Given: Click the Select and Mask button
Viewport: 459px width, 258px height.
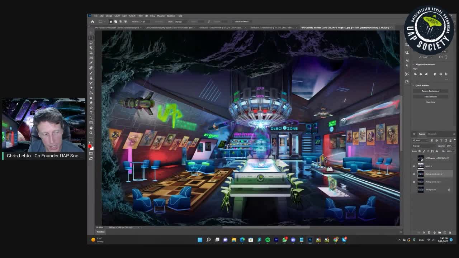Looking at the screenshot, I should point(242,21).
